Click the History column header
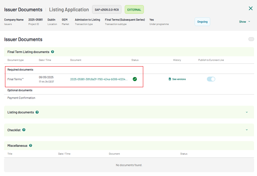 click(x=177, y=60)
